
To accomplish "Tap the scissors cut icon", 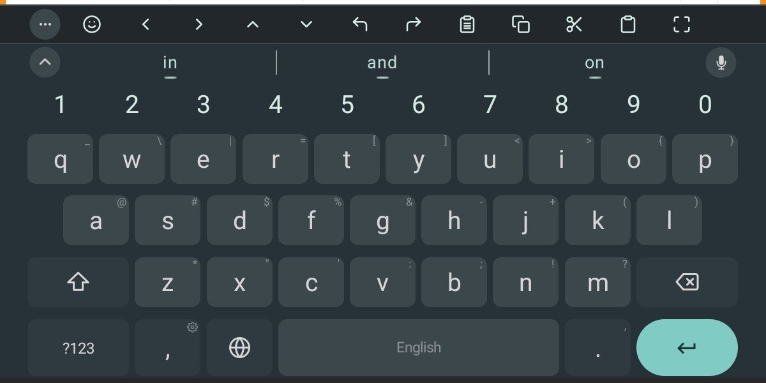I will click(x=574, y=25).
